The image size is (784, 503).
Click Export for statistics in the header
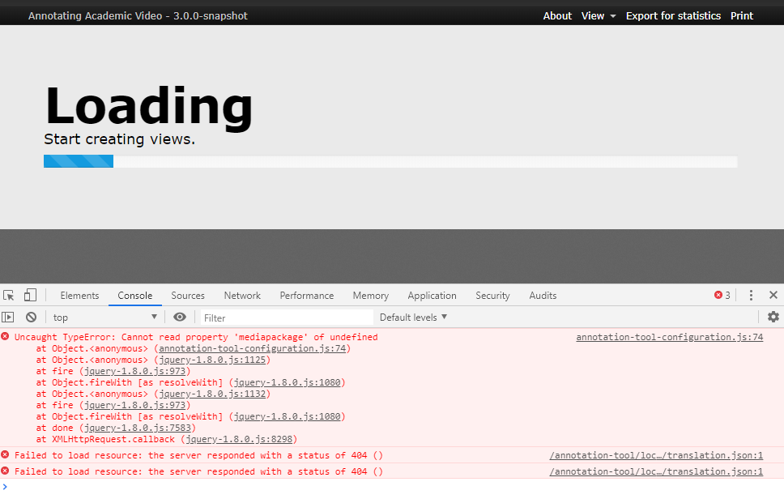(x=673, y=15)
